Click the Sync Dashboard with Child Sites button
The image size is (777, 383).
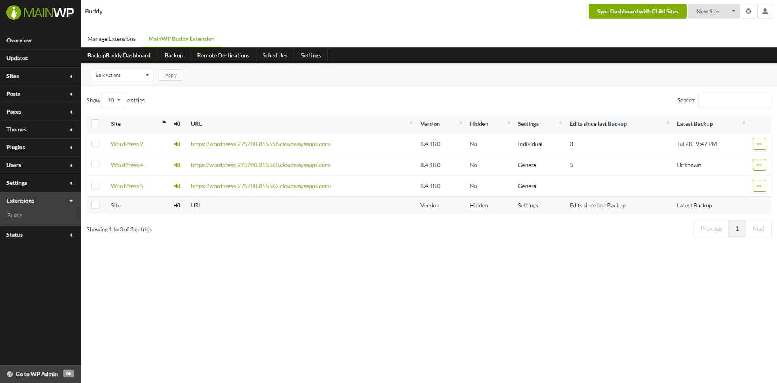coord(637,11)
